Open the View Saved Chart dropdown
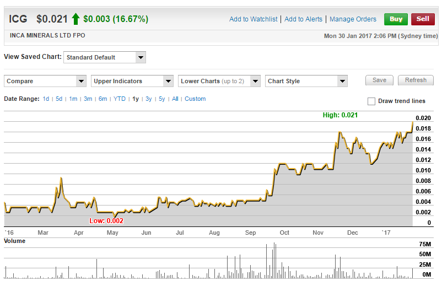 click(x=105, y=57)
